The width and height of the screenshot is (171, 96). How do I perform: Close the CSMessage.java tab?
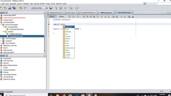(113, 13)
